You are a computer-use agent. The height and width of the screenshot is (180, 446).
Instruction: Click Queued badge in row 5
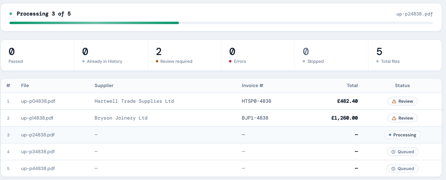click(x=403, y=169)
